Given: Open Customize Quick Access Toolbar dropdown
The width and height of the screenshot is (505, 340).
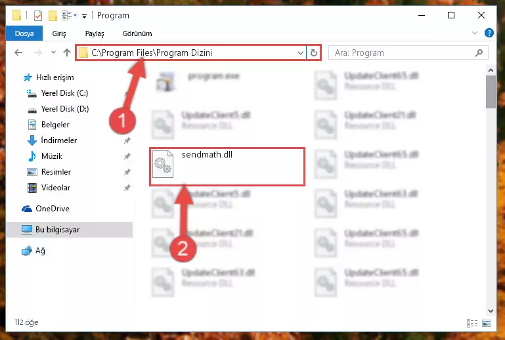Looking at the screenshot, I should click(x=84, y=16).
